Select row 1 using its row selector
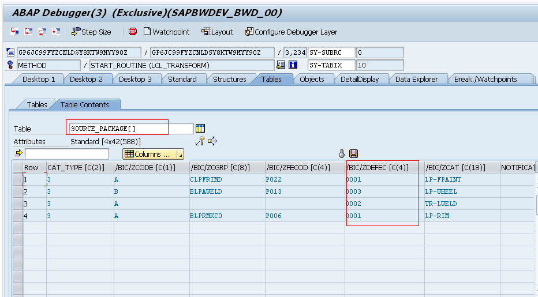538x297 pixels. (x=17, y=179)
